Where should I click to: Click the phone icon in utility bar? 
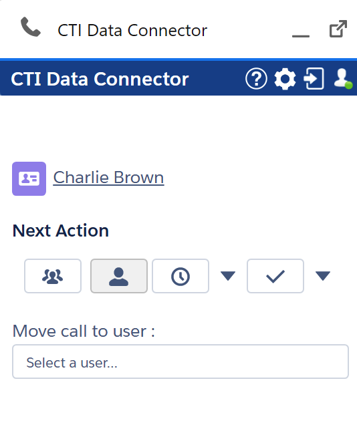tap(31, 27)
